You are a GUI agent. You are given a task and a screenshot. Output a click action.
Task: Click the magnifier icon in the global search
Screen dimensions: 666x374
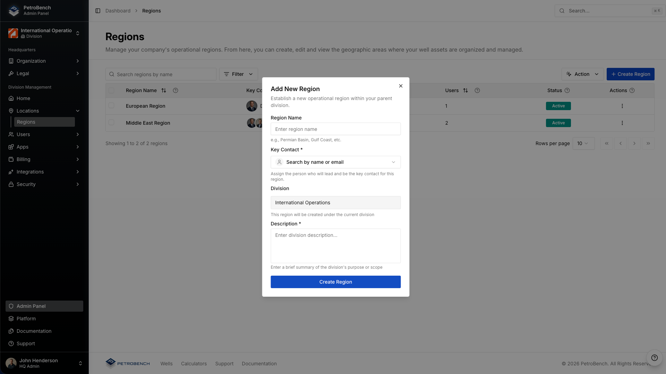(x=562, y=11)
